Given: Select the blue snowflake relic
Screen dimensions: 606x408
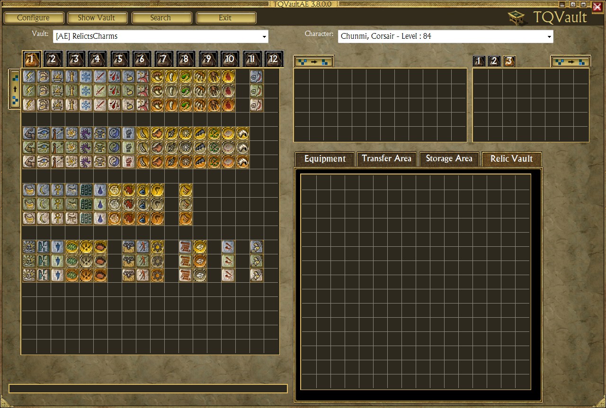Looking at the screenshot, I should [86, 77].
